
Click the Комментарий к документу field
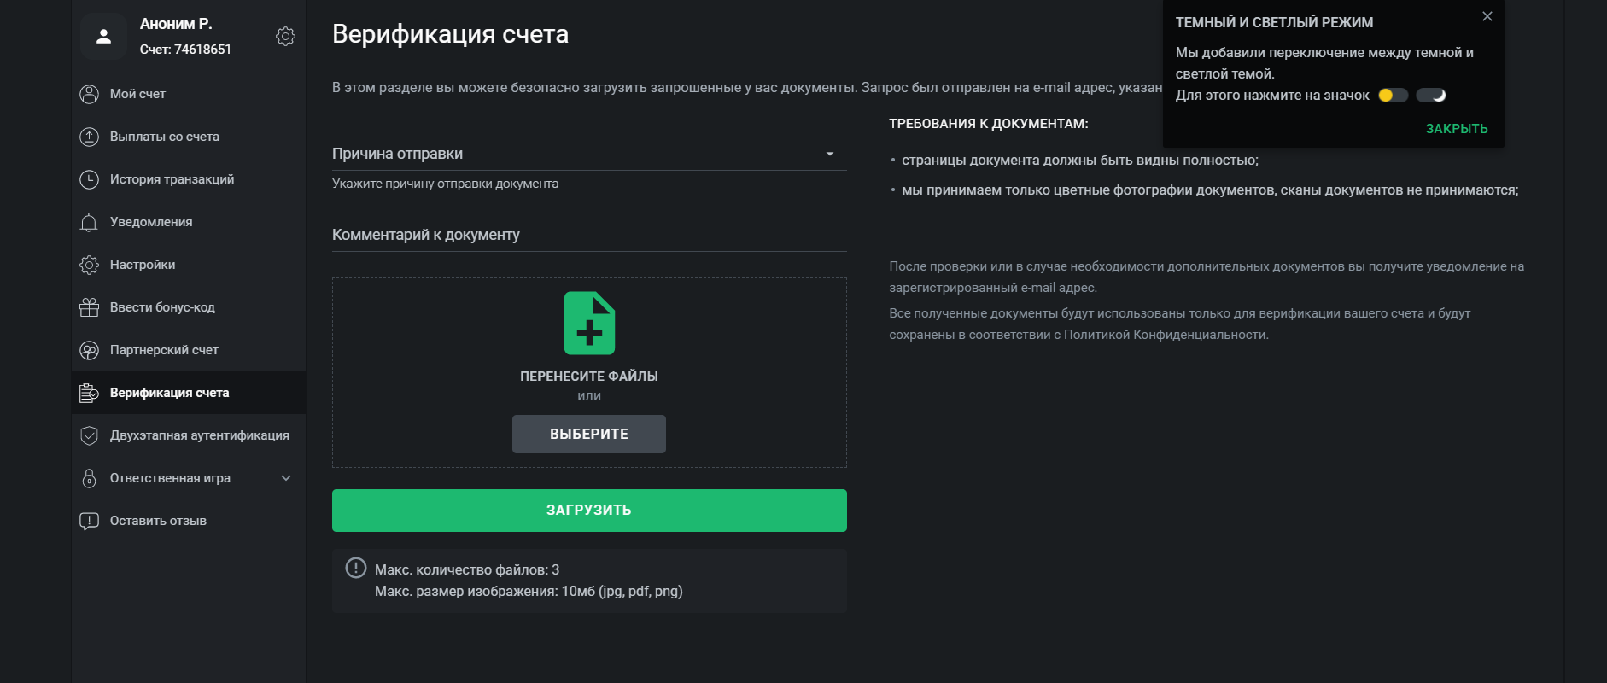point(588,235)
